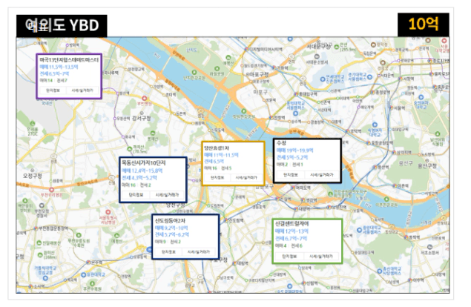Image resolution: width=471 pixels, height=307 pixels.
Task: Click the 매매 11.5억~13.5억 price text
Action: (x=59, y=67)
